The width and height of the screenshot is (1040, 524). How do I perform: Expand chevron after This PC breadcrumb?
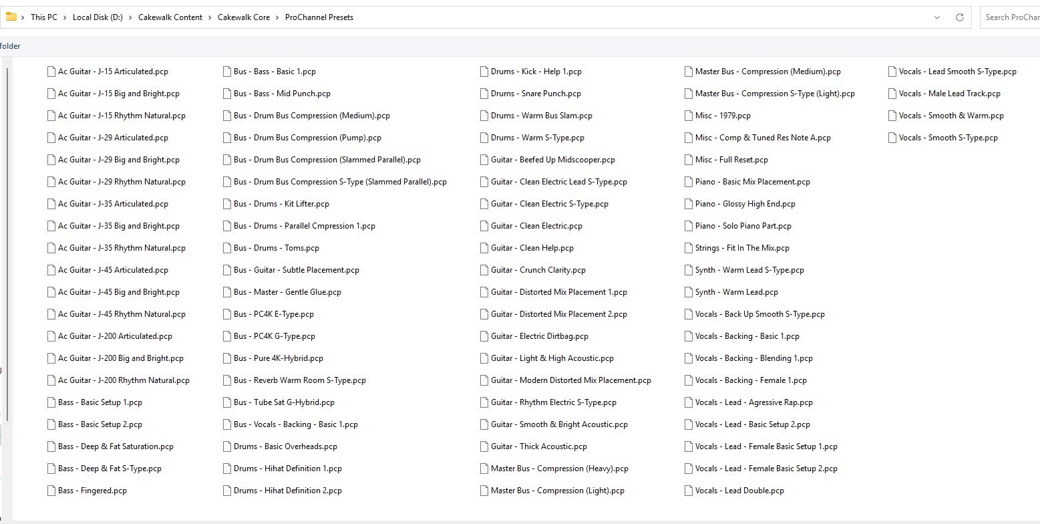click(65, 17)
